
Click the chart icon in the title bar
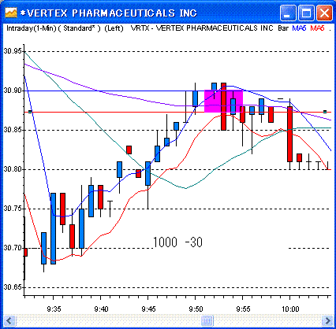(x=11, y=13)
